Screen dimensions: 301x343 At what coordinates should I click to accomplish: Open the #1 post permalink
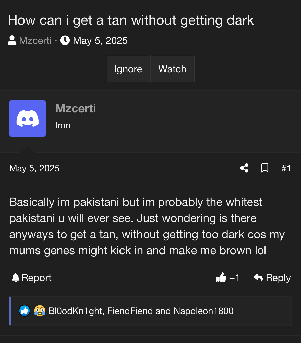point(286,168)
